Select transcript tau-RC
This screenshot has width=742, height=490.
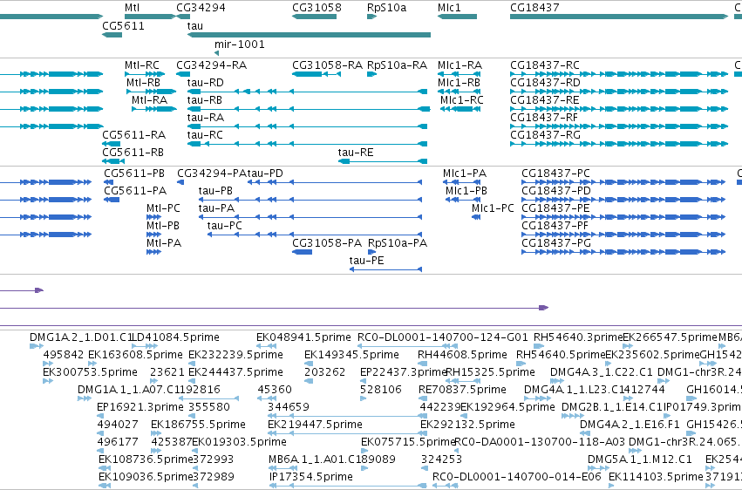[205, 135]
